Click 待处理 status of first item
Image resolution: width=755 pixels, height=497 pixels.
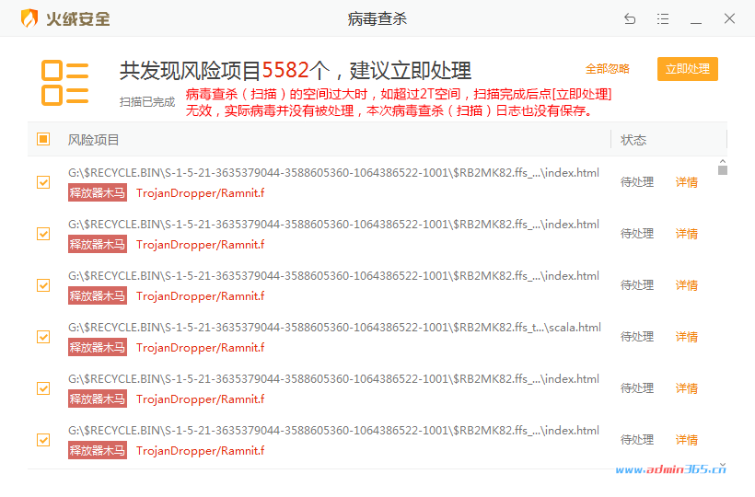click(x=637, y=182)
